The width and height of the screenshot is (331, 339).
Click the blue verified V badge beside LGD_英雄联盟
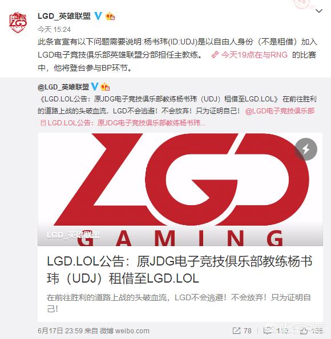coord(98,16)
